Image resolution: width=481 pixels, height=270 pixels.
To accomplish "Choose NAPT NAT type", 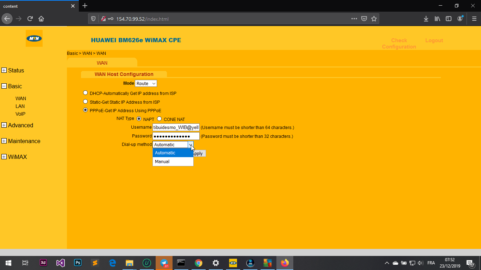I will click(139, 119).
